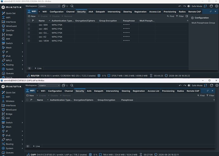219x156 pixels.
Task: Switch to the Remote CAP tab in ROUTER
Action: click(x=195, y=12)
